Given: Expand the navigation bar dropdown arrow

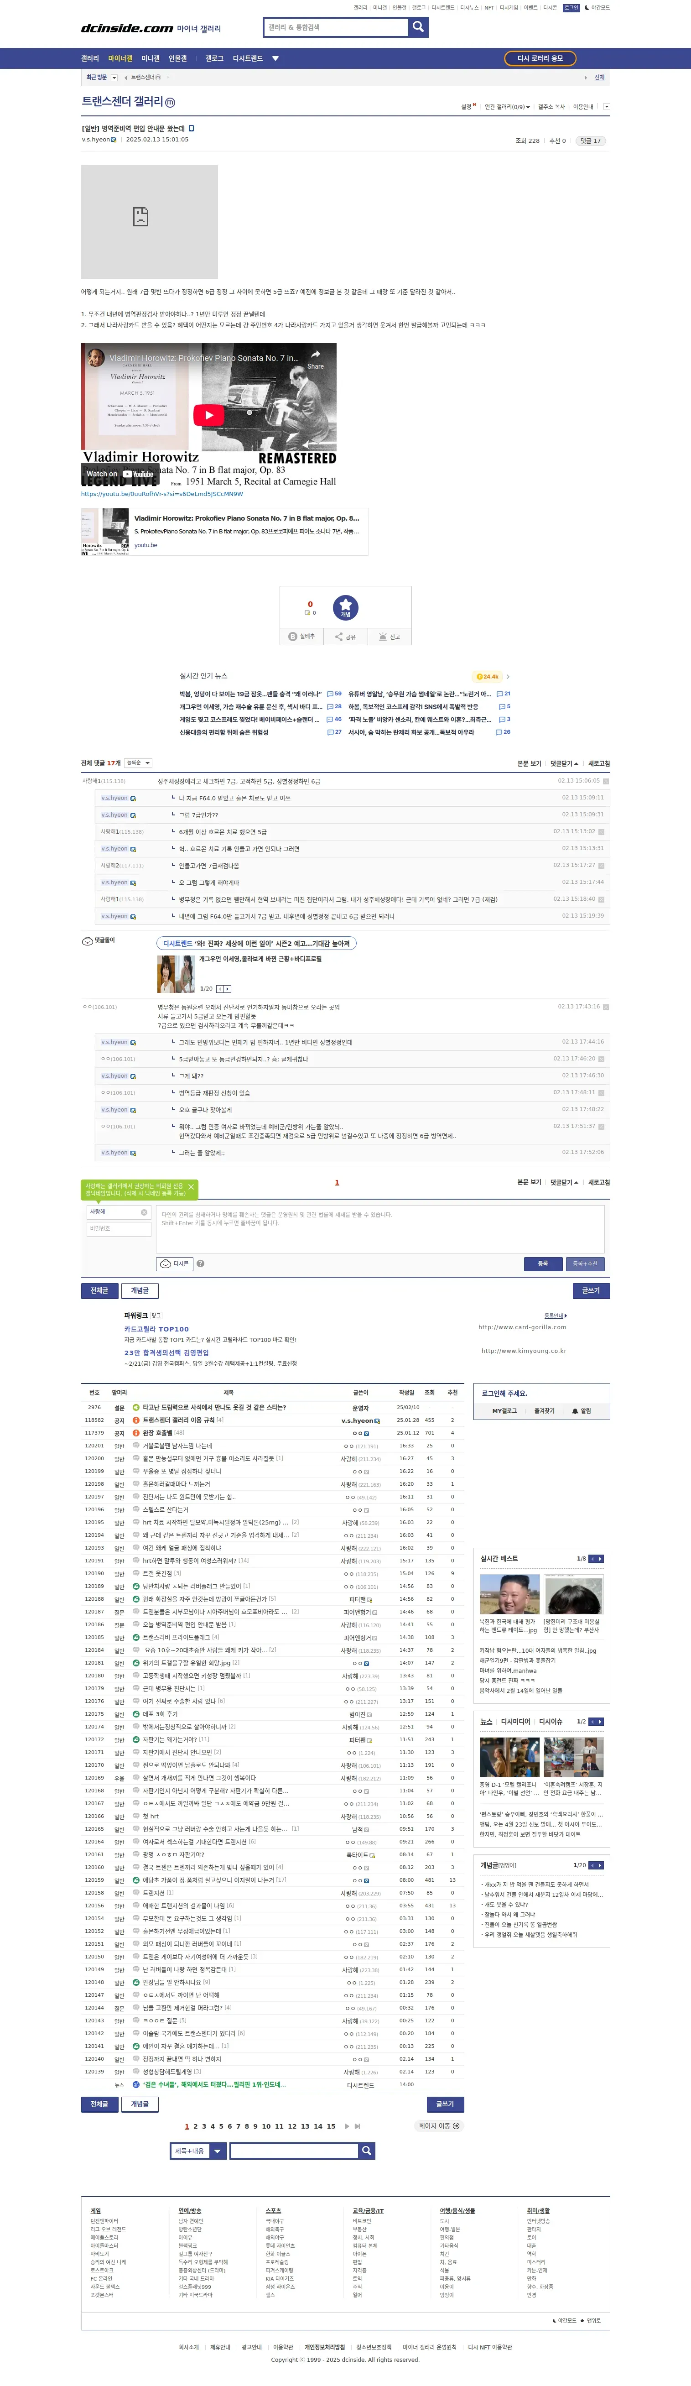Looking at the screenshot, I should [x=275, y=58].
